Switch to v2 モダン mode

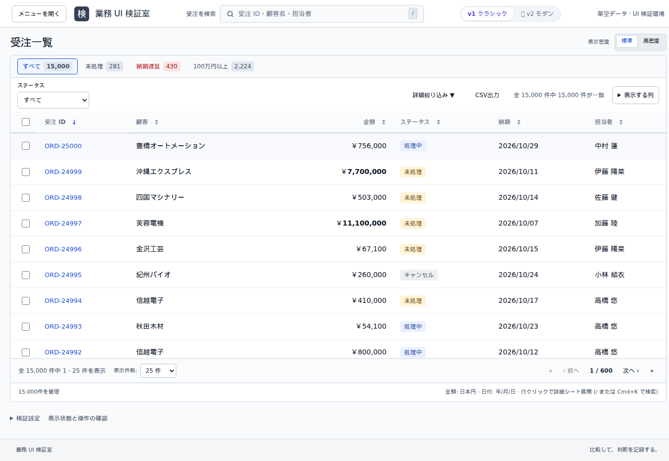(537, 14)
